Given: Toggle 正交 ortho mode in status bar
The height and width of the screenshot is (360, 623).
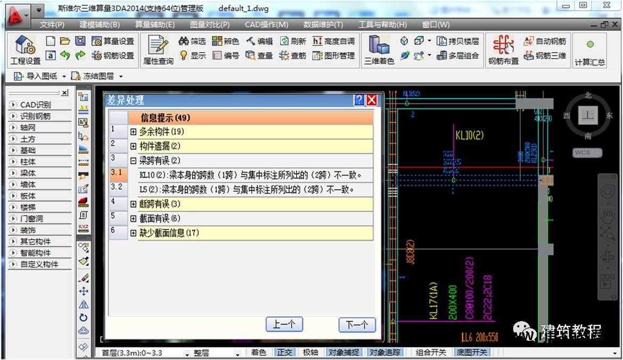Looking at the screenshot, I should pyautogui.click(x=284, y=353).
